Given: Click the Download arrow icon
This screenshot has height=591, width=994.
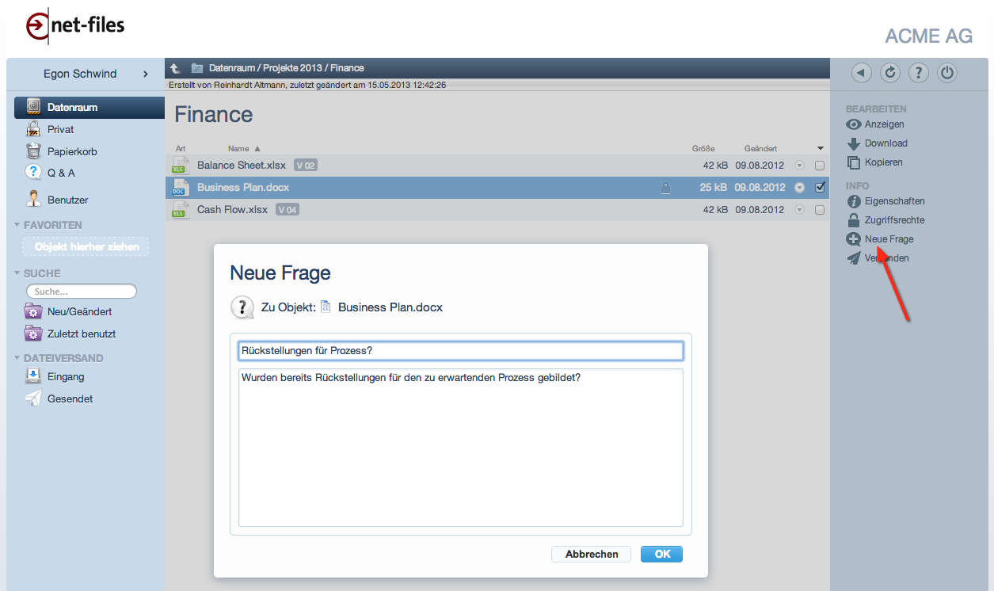Looking at the screenshot, I should click(853, 144).
